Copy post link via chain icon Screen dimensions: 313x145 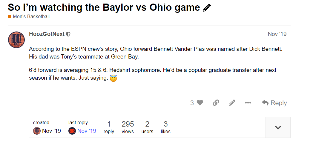click(x=216, y=103)
